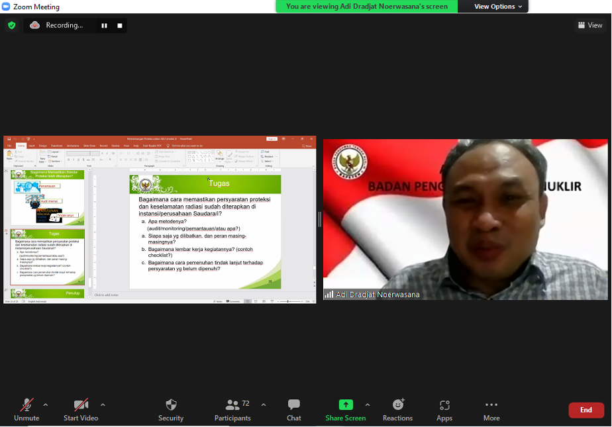Viewport: 612px width, 427px height.
Task: Expand participants options caret
Action: point(264,404)
